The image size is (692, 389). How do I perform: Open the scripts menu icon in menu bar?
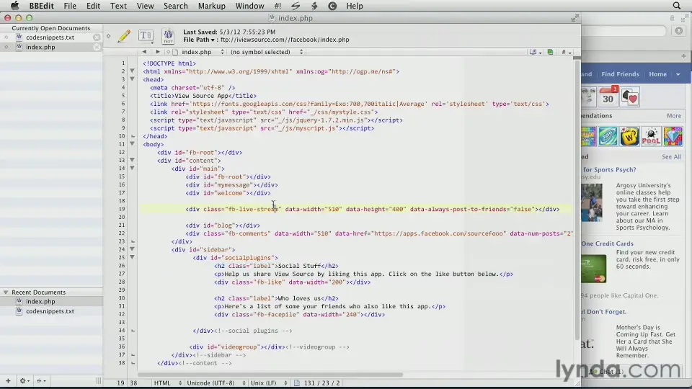coord(296,6)
